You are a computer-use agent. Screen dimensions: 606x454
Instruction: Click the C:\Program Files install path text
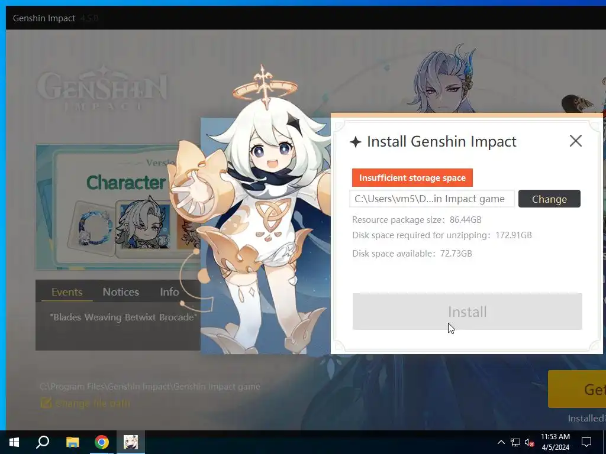150,387
